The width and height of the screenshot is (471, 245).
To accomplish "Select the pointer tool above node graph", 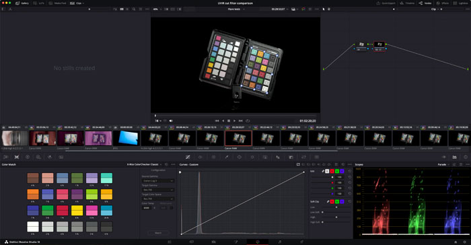I will click(324, 9).
